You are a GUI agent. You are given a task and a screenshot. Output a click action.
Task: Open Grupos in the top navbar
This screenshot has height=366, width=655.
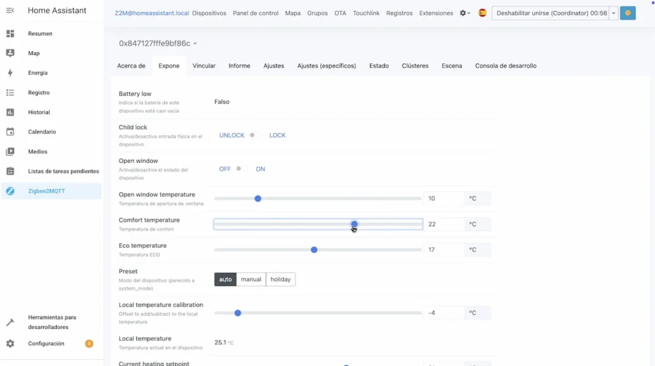coord(317,13)
